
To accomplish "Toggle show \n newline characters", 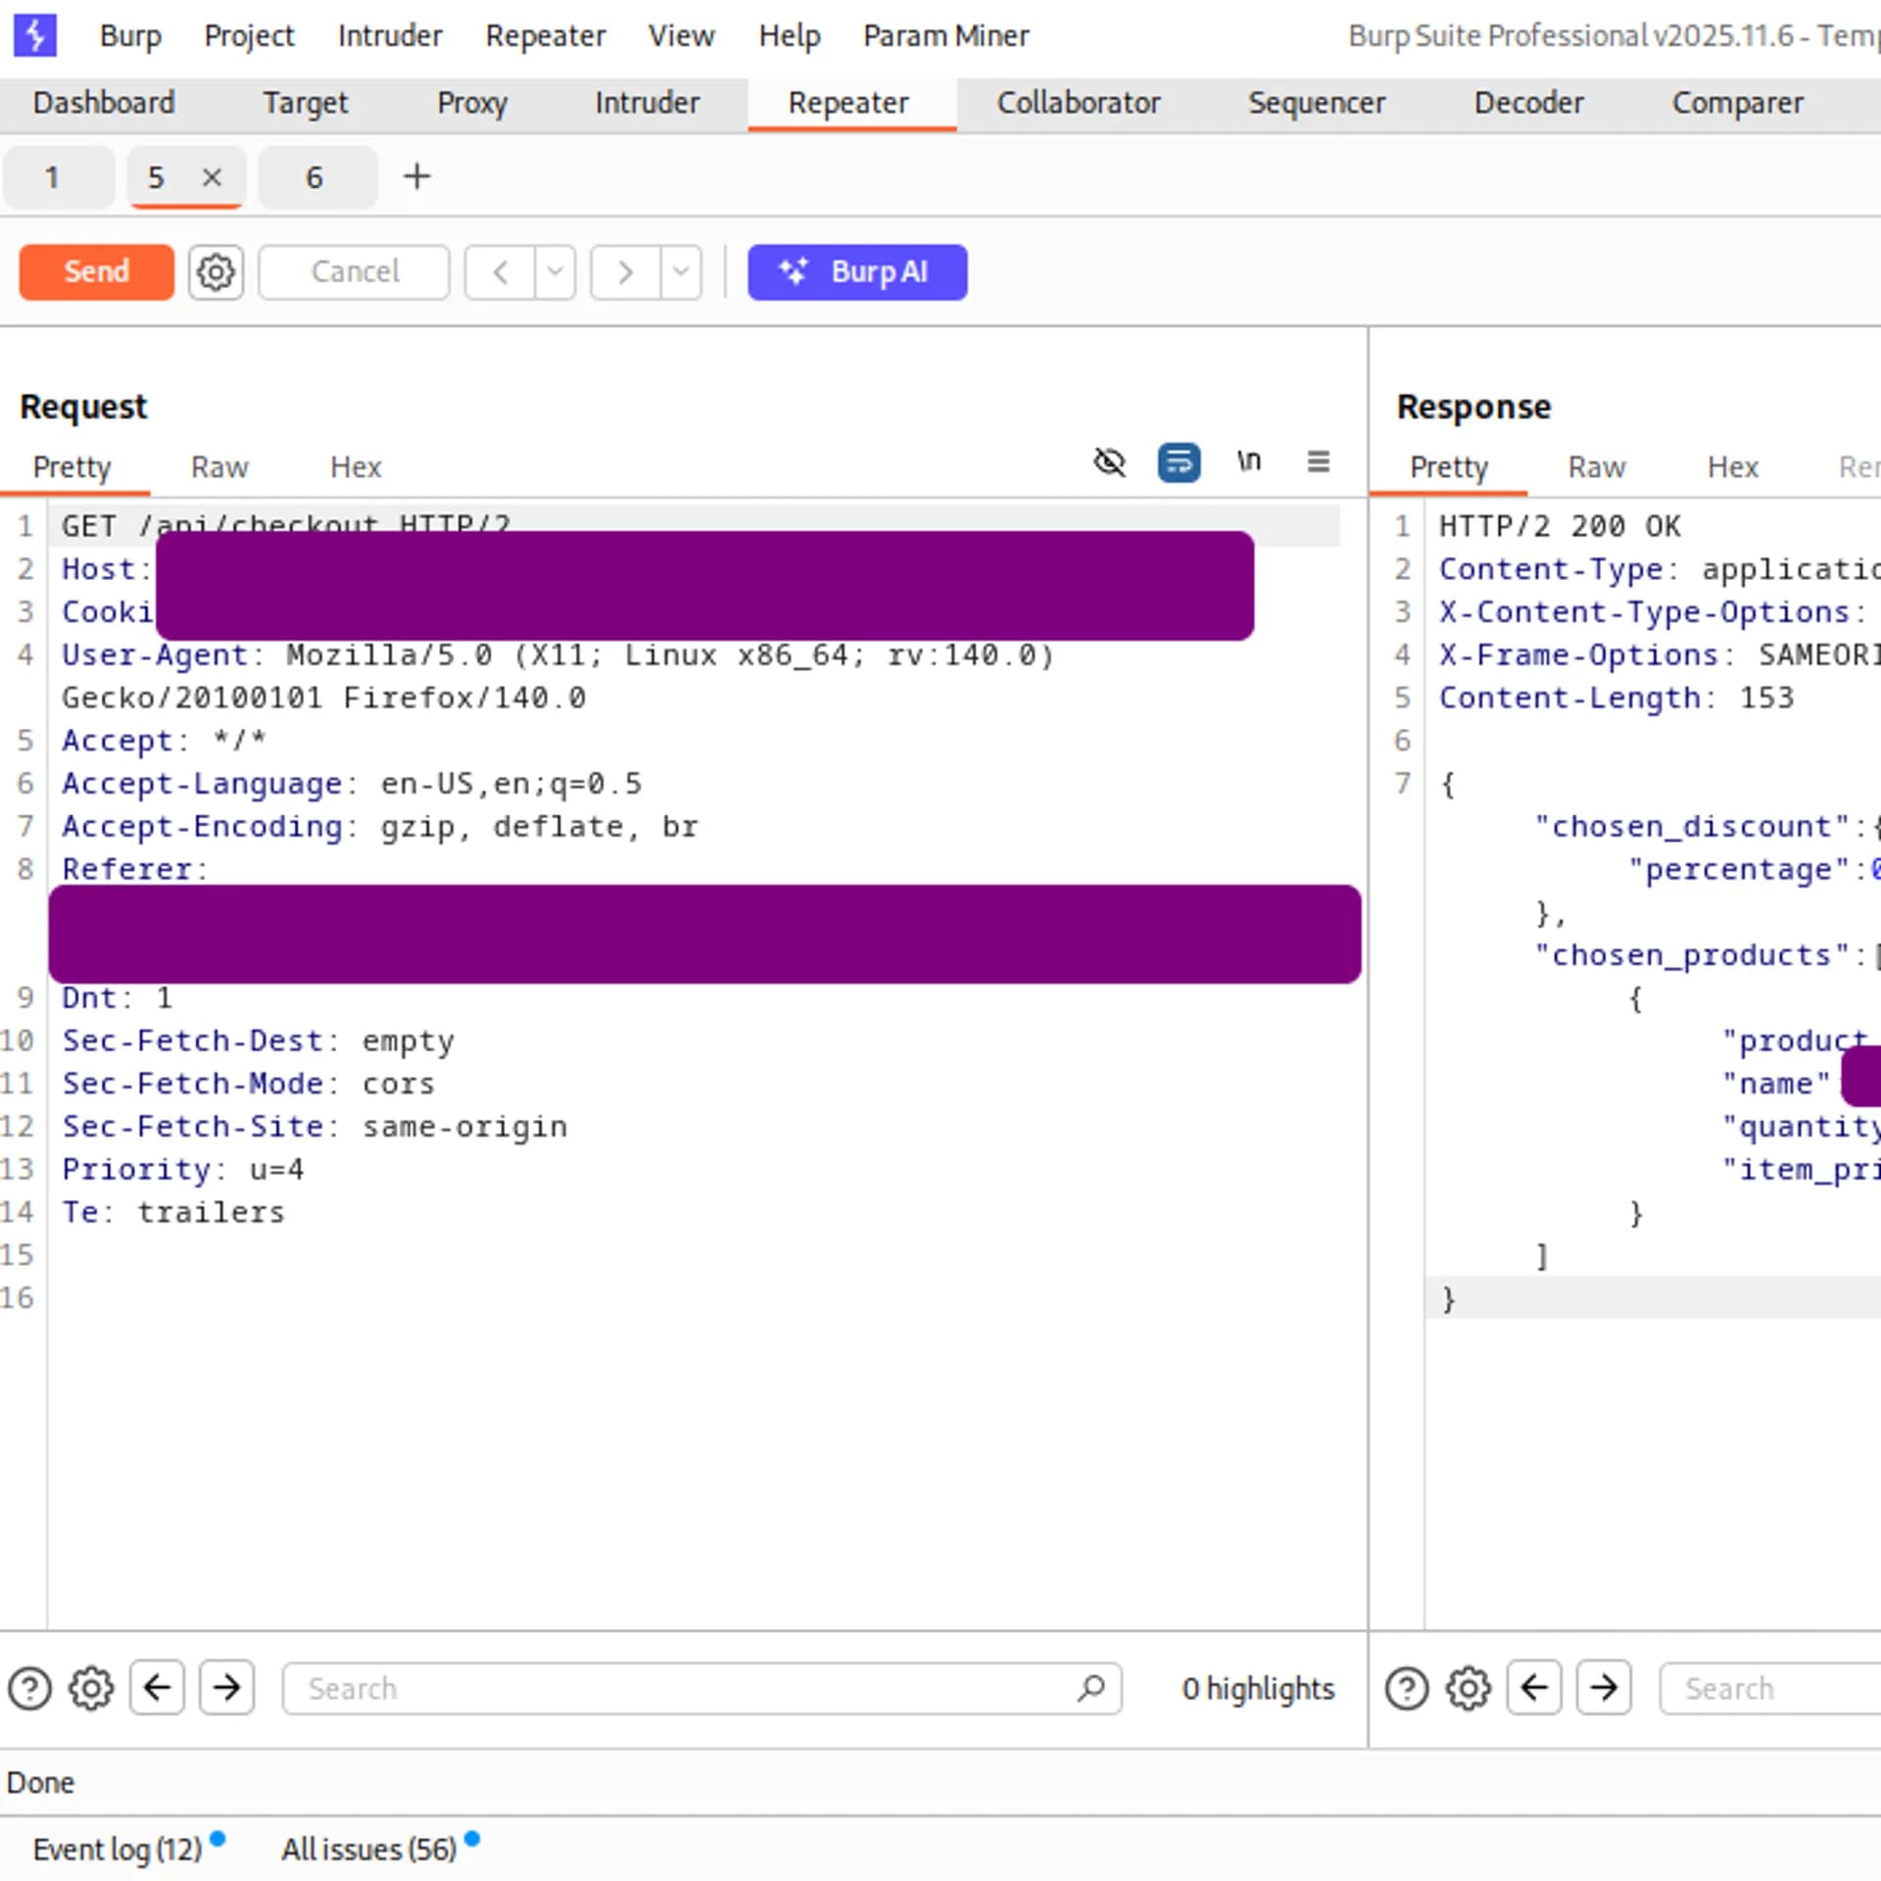I will (1248, 460).
